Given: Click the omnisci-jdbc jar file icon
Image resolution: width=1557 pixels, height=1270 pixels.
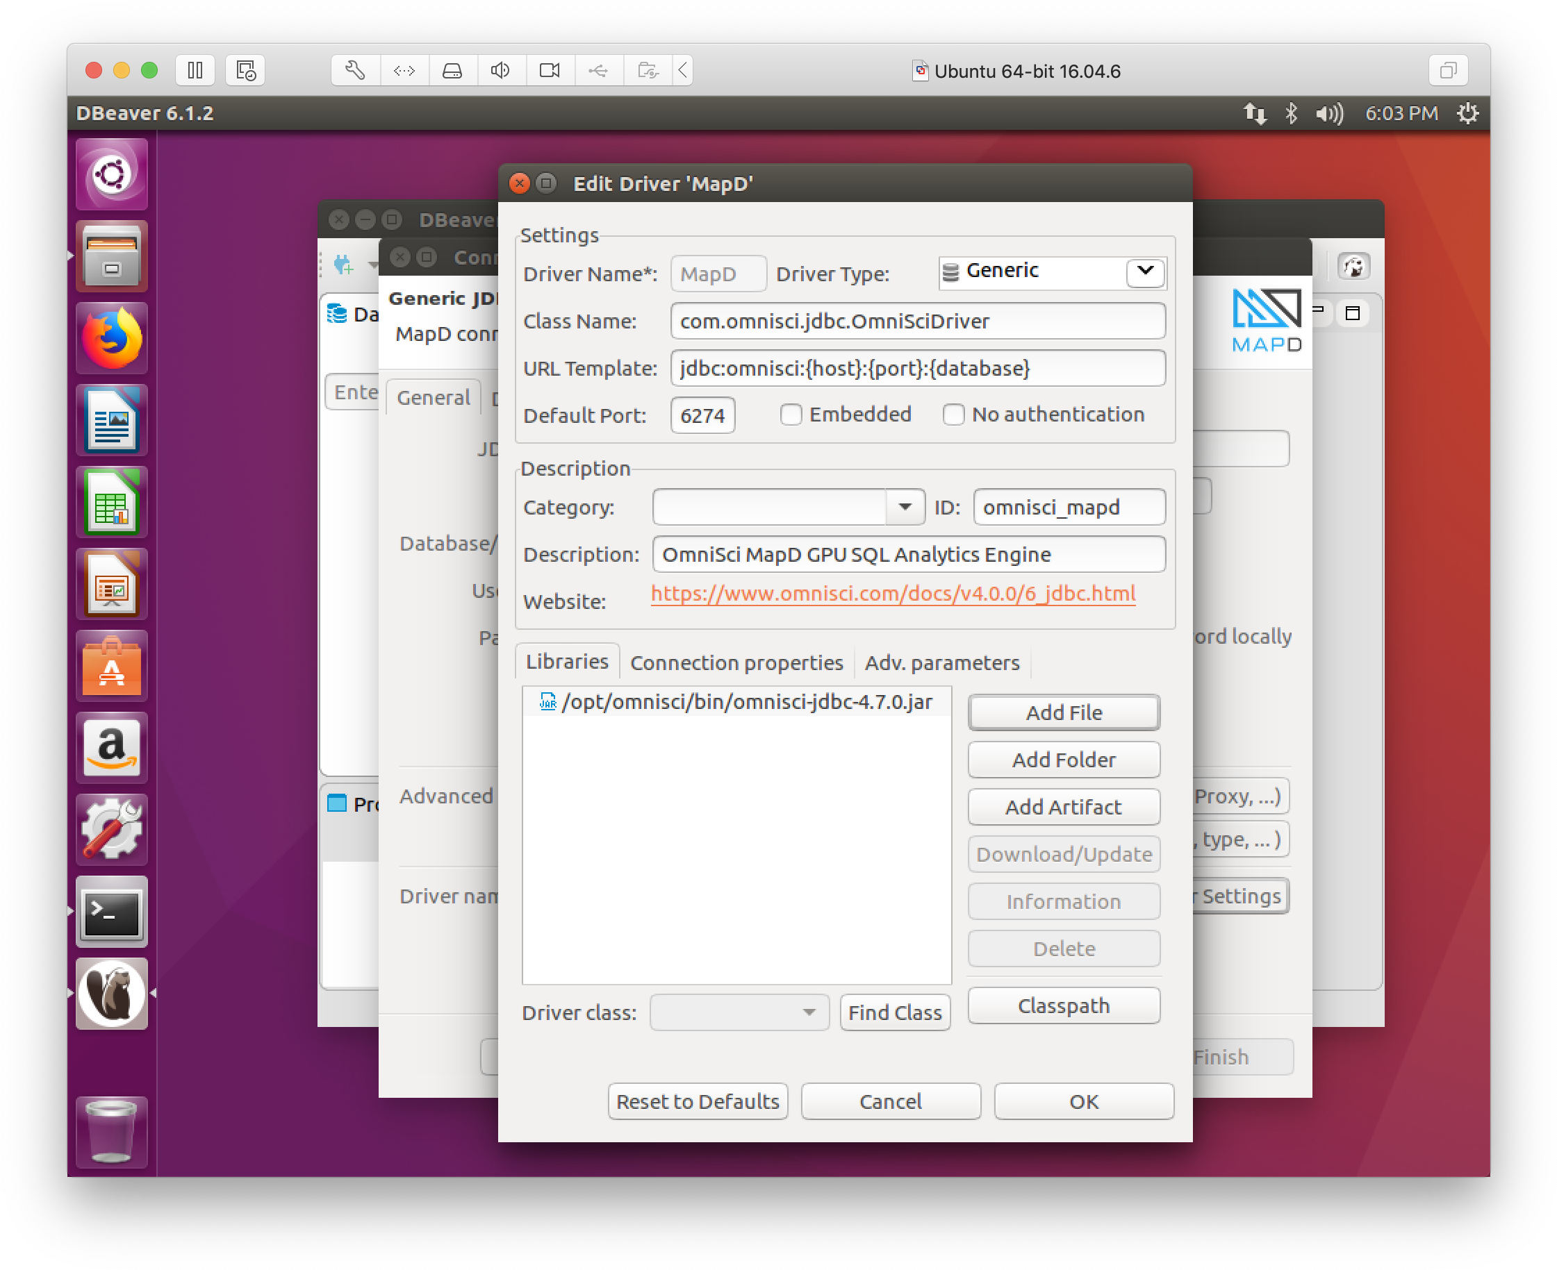Looking at the screenshot, I should [547, 702].
